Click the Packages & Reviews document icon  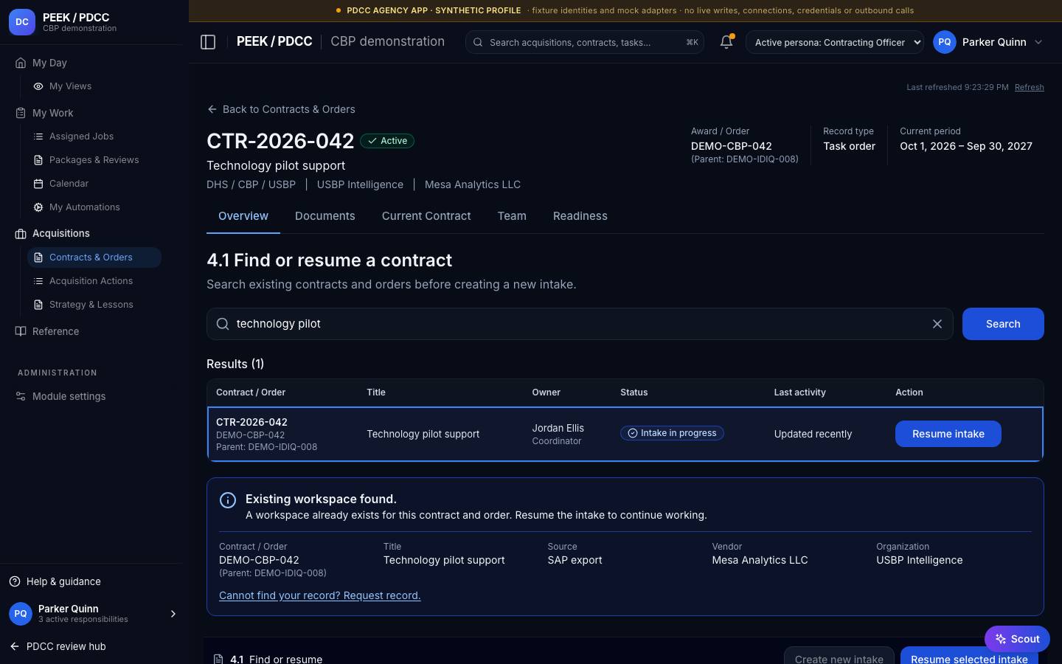[x=38, y=160]
